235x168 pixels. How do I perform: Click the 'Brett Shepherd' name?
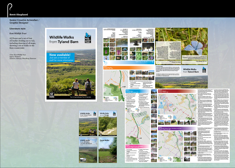[19, 15]
